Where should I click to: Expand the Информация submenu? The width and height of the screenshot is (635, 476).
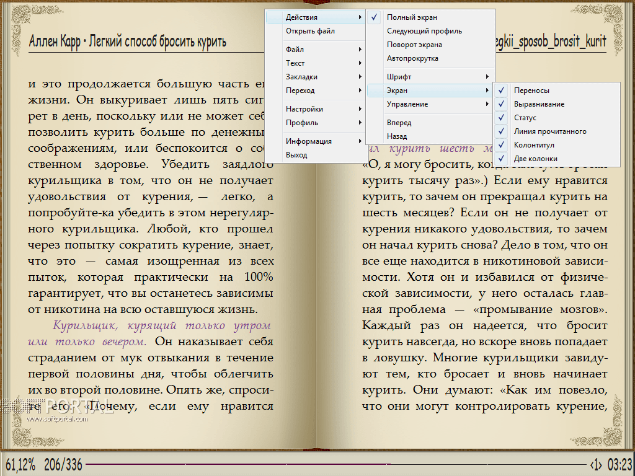[x=316, y=141]
